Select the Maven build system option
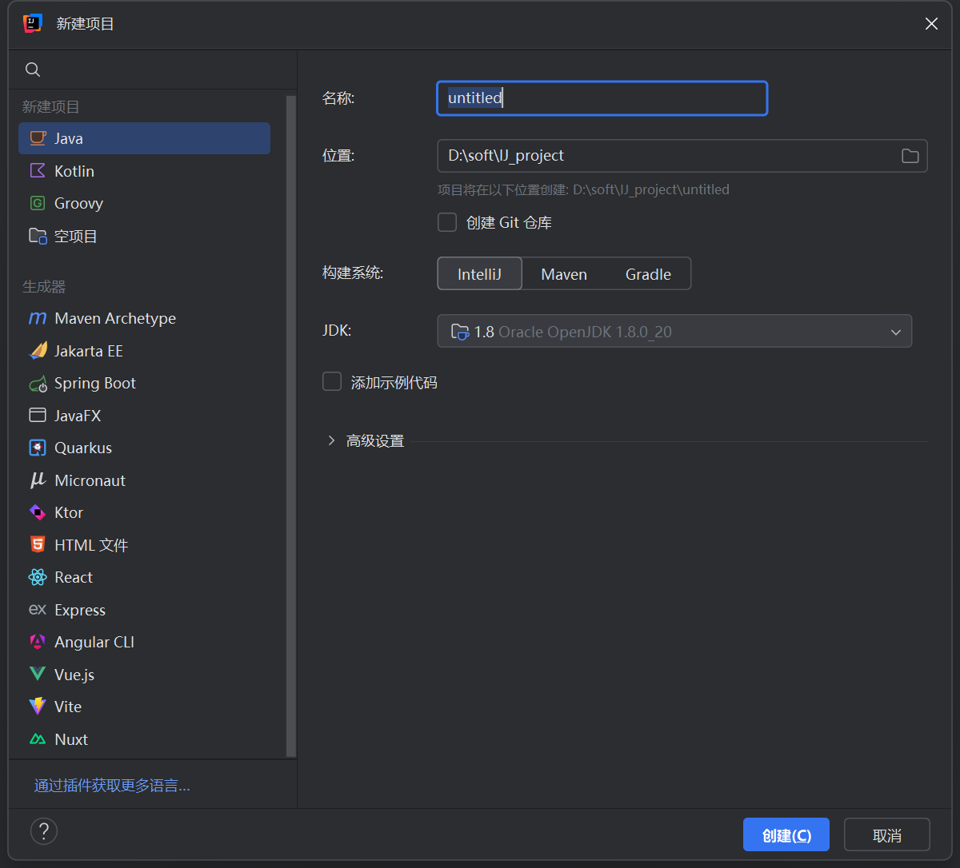This screenshot has width=960, height=868. pos(563,273)
